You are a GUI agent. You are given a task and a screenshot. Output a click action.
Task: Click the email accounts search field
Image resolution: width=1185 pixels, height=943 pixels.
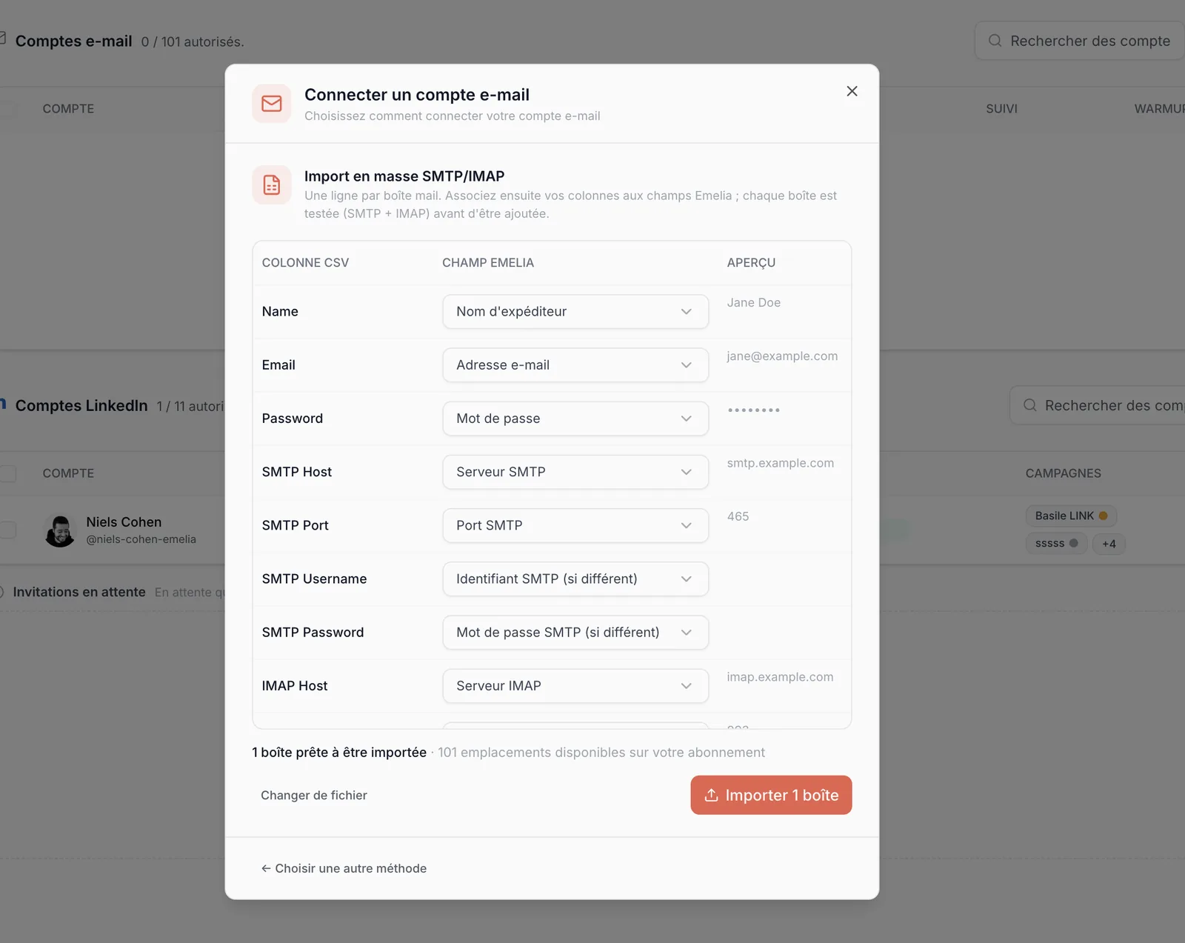[1080, 41]
